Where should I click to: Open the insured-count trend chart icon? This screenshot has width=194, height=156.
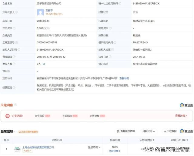[44, 64]
